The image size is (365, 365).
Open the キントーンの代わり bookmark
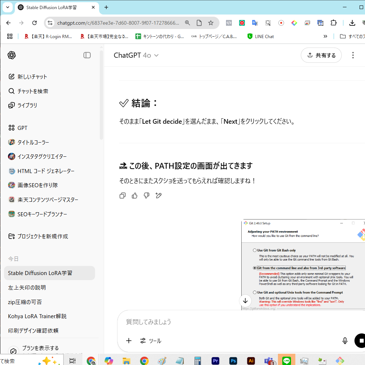[160, 36]
